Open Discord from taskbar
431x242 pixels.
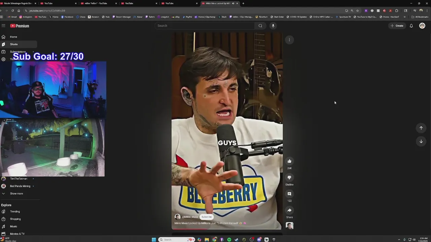point(259,240)
